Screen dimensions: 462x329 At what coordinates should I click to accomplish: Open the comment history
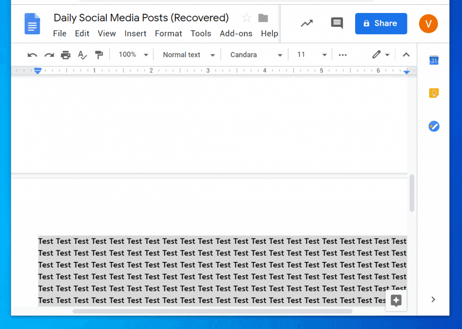coord(337,23)
